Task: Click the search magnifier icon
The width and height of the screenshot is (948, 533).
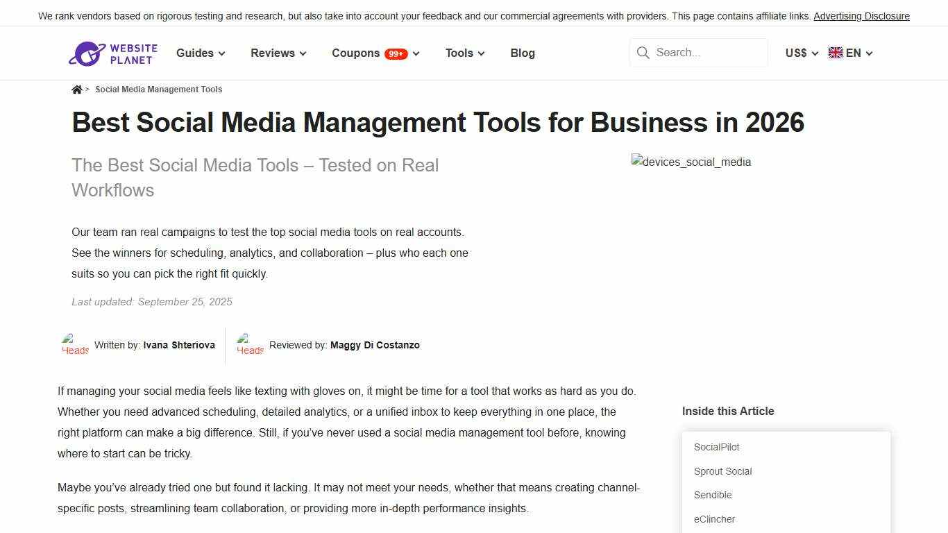Action: (x=643, y=53)
